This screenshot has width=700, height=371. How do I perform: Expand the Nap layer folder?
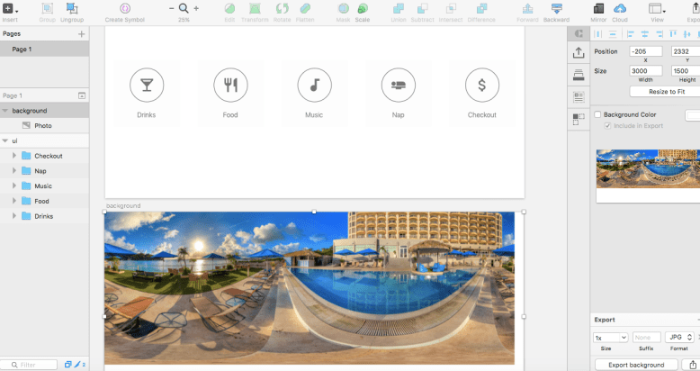click(14, 171)
